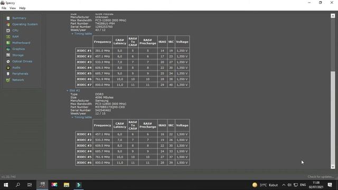This screenshot has height=190, width=338.
Task: Select Optical Drives label in sidebar
Action: click(22, 61)
